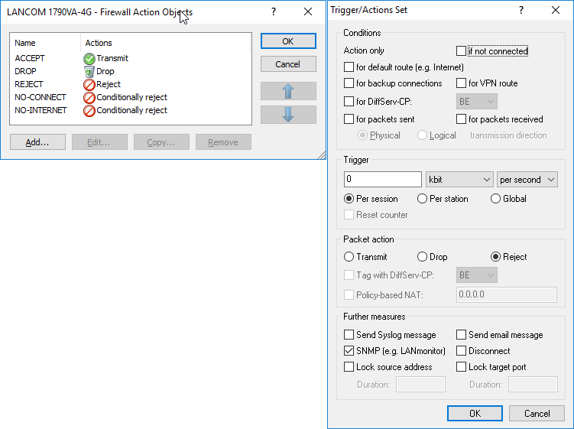Select the ACCEPT entry in the list
574x429 pixels.
point(30,58)
